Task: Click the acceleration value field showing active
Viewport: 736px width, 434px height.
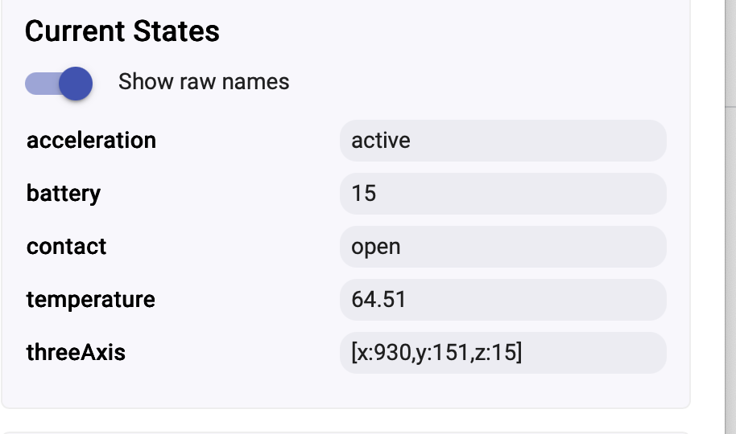Action: 502,141
